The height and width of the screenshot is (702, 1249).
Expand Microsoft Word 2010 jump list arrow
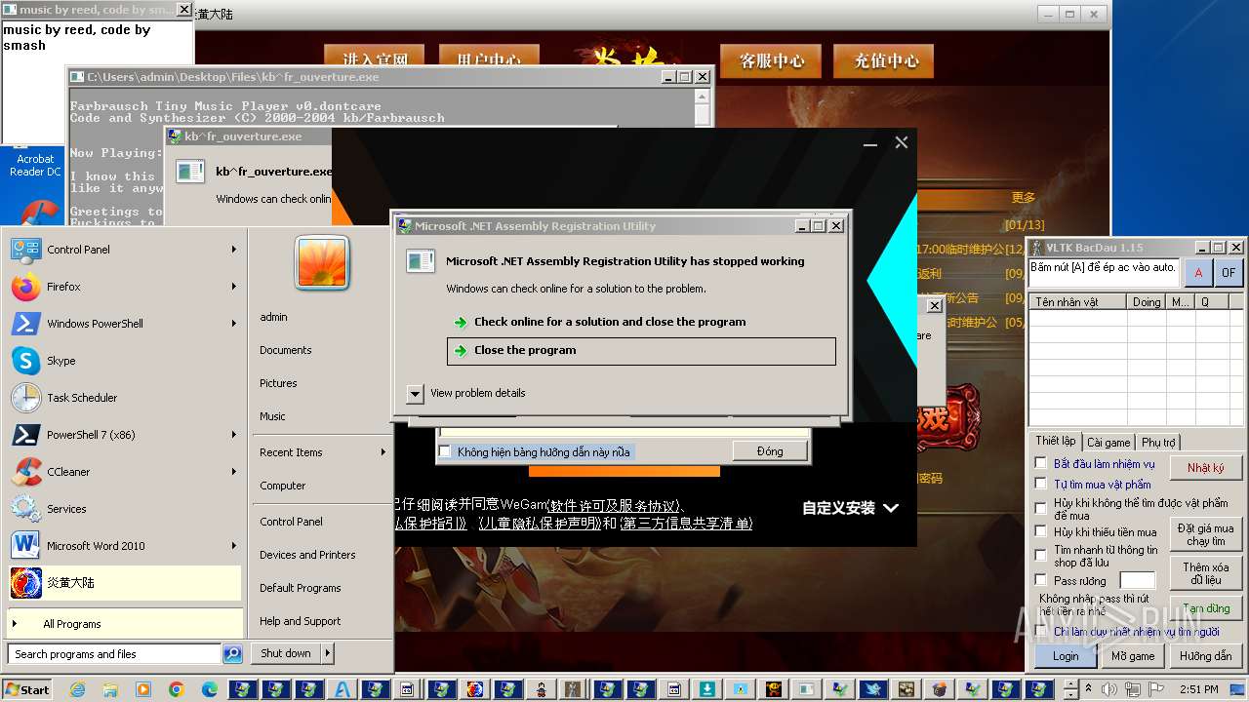click(x=234, y=546)
